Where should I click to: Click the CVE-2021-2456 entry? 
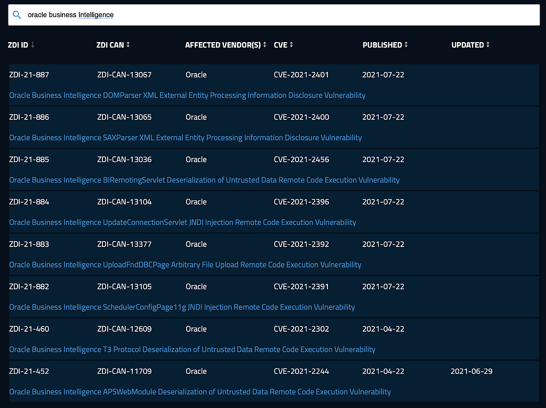point(301,159)
